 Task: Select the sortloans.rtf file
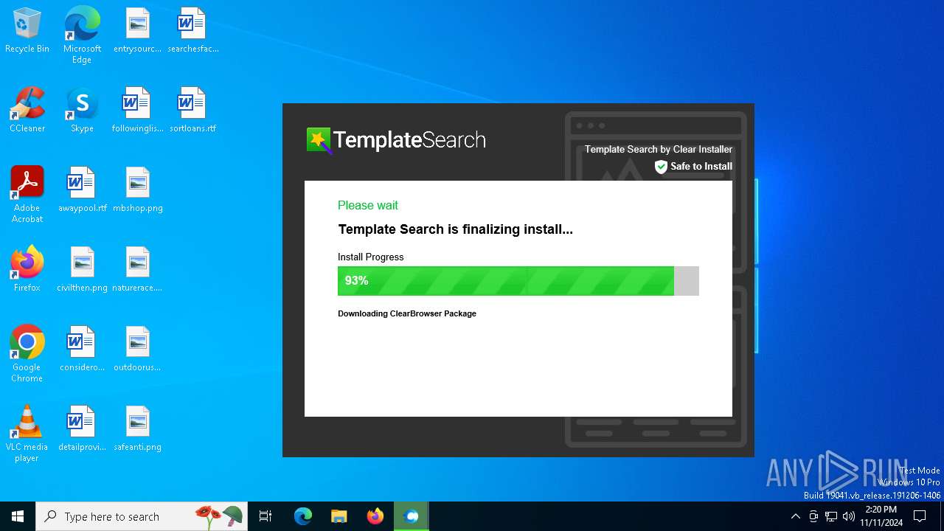192,111
